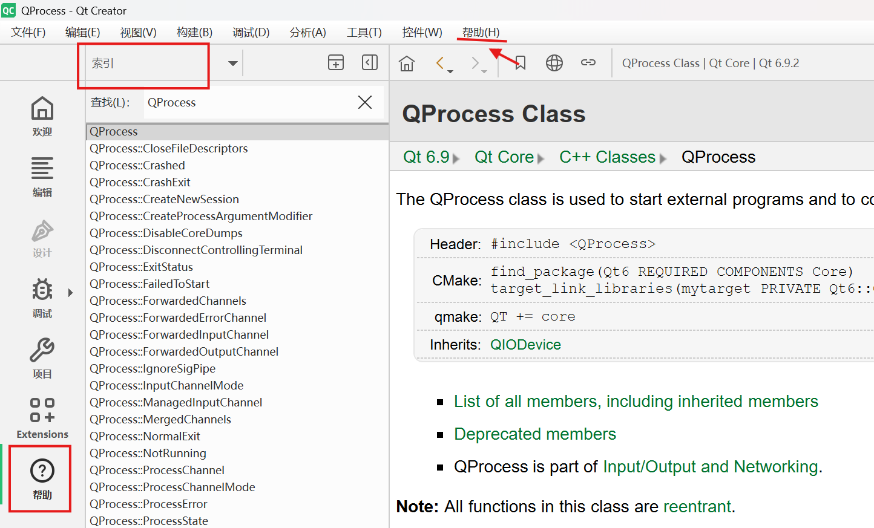
Task: Split the sidebar with the plus icon
Action: [x=336, y=62]
